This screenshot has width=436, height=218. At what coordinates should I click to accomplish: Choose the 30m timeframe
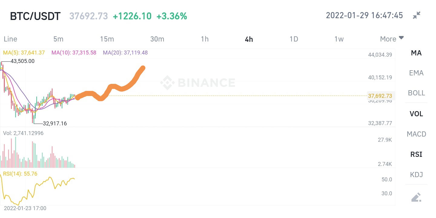157,39
